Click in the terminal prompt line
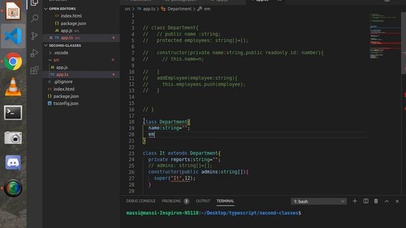 click(214, 213)
